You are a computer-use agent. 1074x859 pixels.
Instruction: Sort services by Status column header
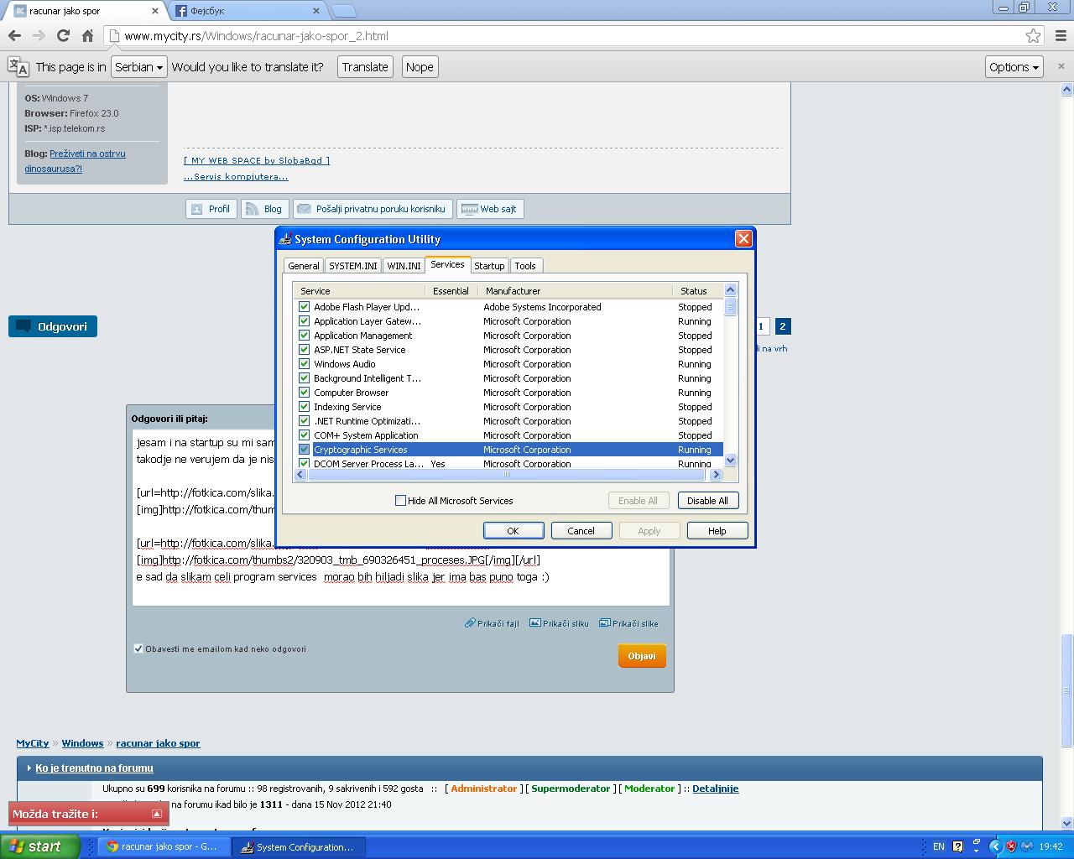click(697, 291)
